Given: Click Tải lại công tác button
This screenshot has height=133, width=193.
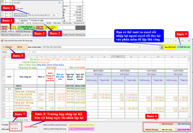Looking at the screenshot, I should click(x=14, y=28).
